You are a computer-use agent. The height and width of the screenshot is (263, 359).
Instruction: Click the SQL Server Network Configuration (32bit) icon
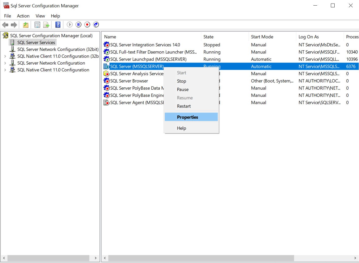(12, 49)
